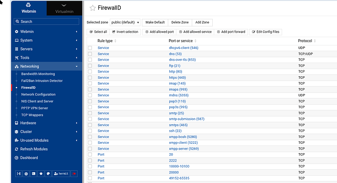Tick the checkbox for port 2222 row
This screenshot has height=183, width=337.
click(90, 160)
